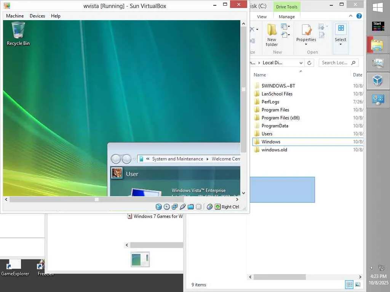Click the hard disk activity icon in VirtualBox status bar
390x292 pixels.
[x=158, y=206]
